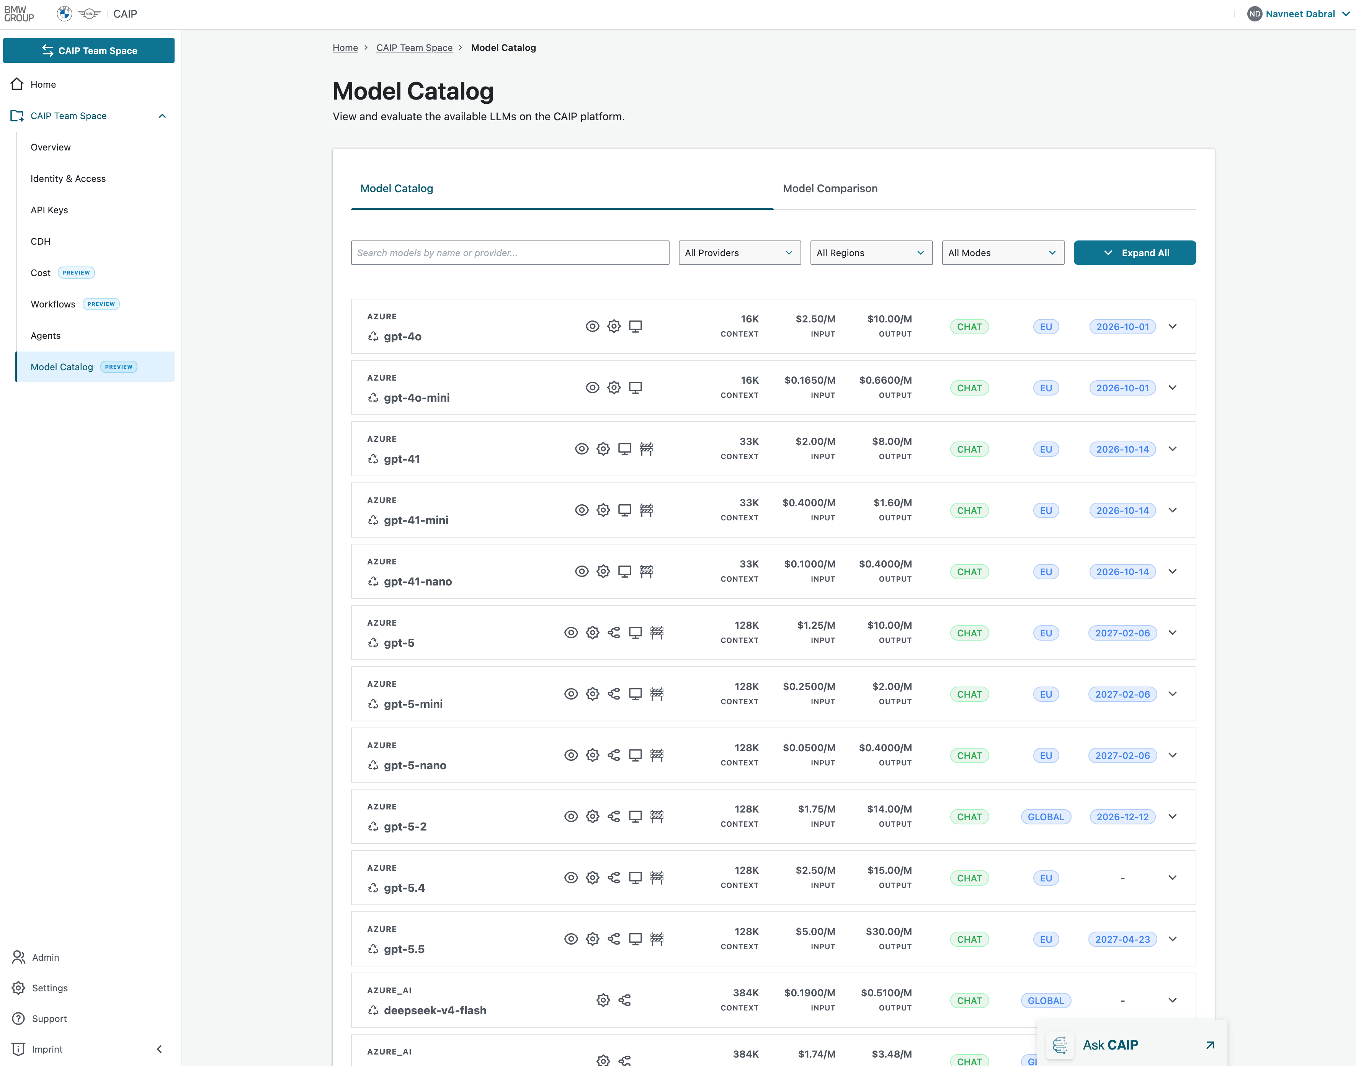Click the CAIP Team Space switch button
Screen dimensions: 1356x1066
88,51
